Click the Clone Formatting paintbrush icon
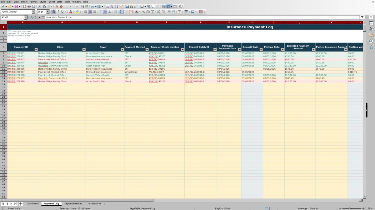375x210 pixels. pyautogui.click(x=57, y=6)
